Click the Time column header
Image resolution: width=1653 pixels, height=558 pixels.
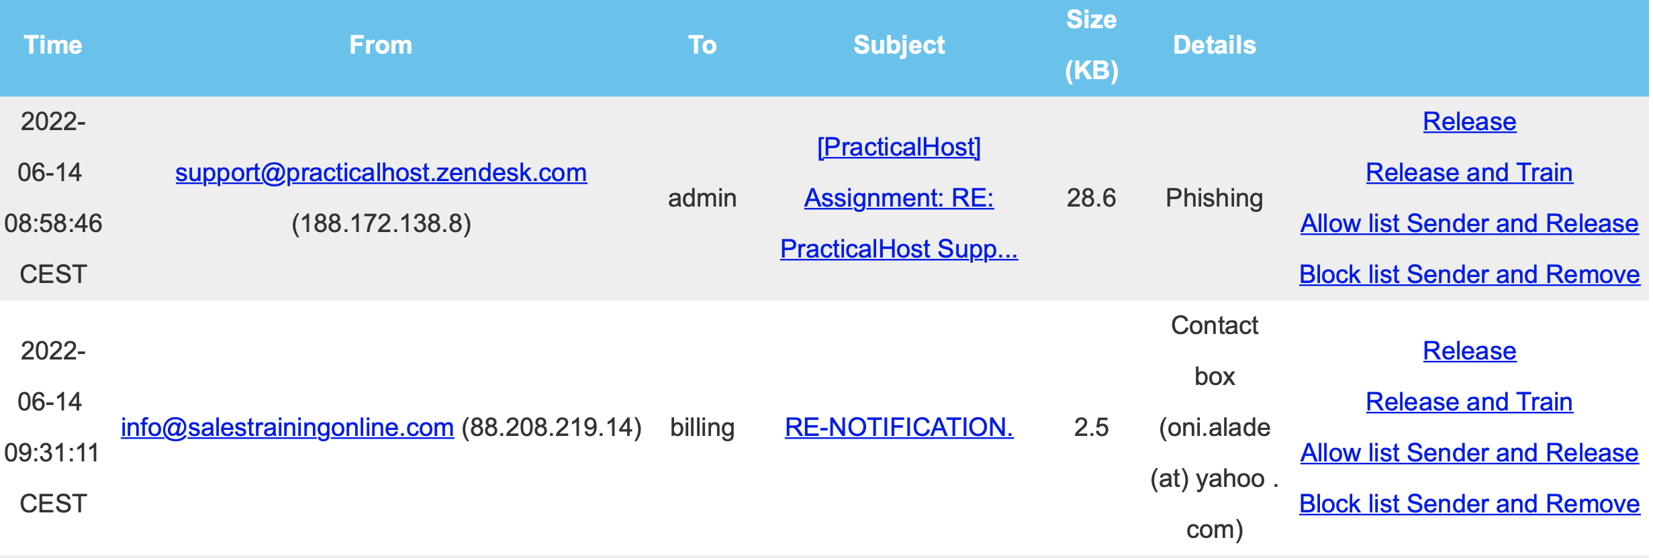[53, 46]
